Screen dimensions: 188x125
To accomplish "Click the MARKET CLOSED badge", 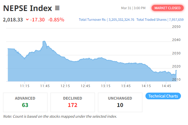I will pyautogui.click(x=167, y=8).
